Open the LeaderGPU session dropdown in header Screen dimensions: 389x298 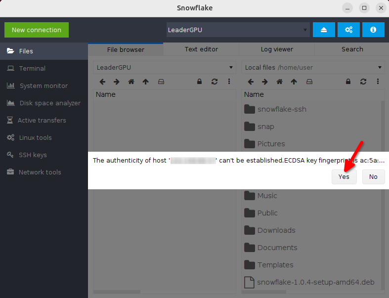pos(238,30)
